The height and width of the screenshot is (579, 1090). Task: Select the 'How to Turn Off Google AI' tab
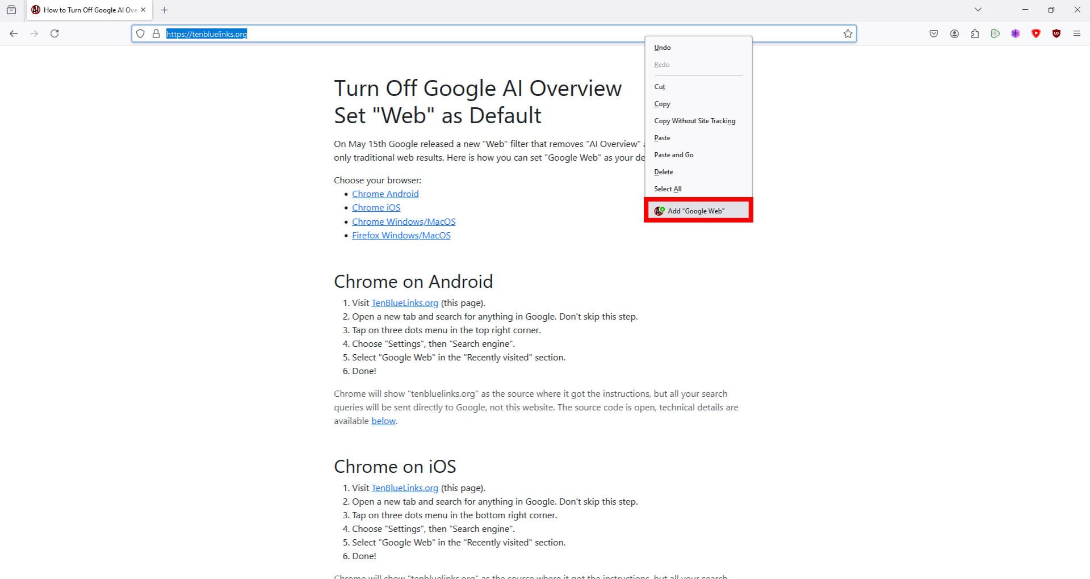point(89,10)
